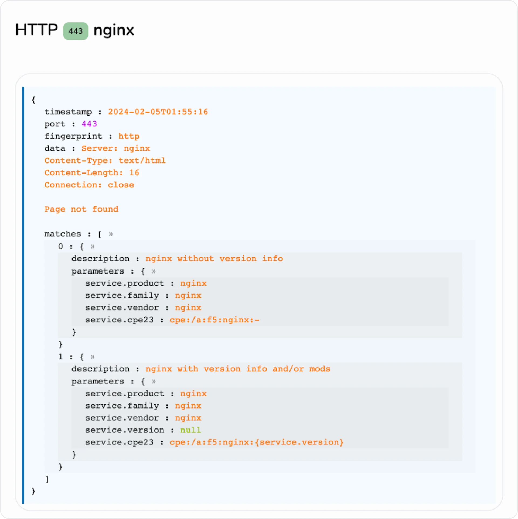518x519 pixels.
Task: Click the 'port' key label
Action: [x=55, y=124]
